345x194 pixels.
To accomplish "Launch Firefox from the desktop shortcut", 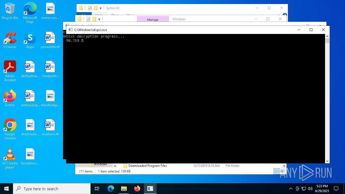I will (x=10, y=99).
